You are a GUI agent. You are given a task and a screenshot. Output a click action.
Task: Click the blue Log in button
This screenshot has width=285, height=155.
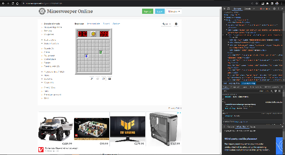160,11
